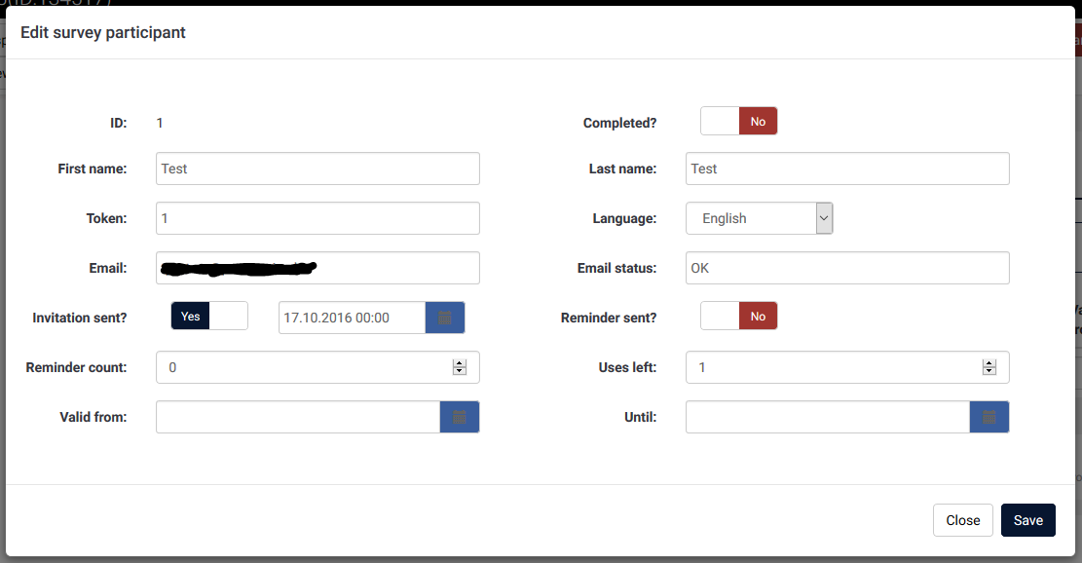The image size is (1082, 563).
Task: Close the edit participant dialog
Action: [x=962, y=520]
